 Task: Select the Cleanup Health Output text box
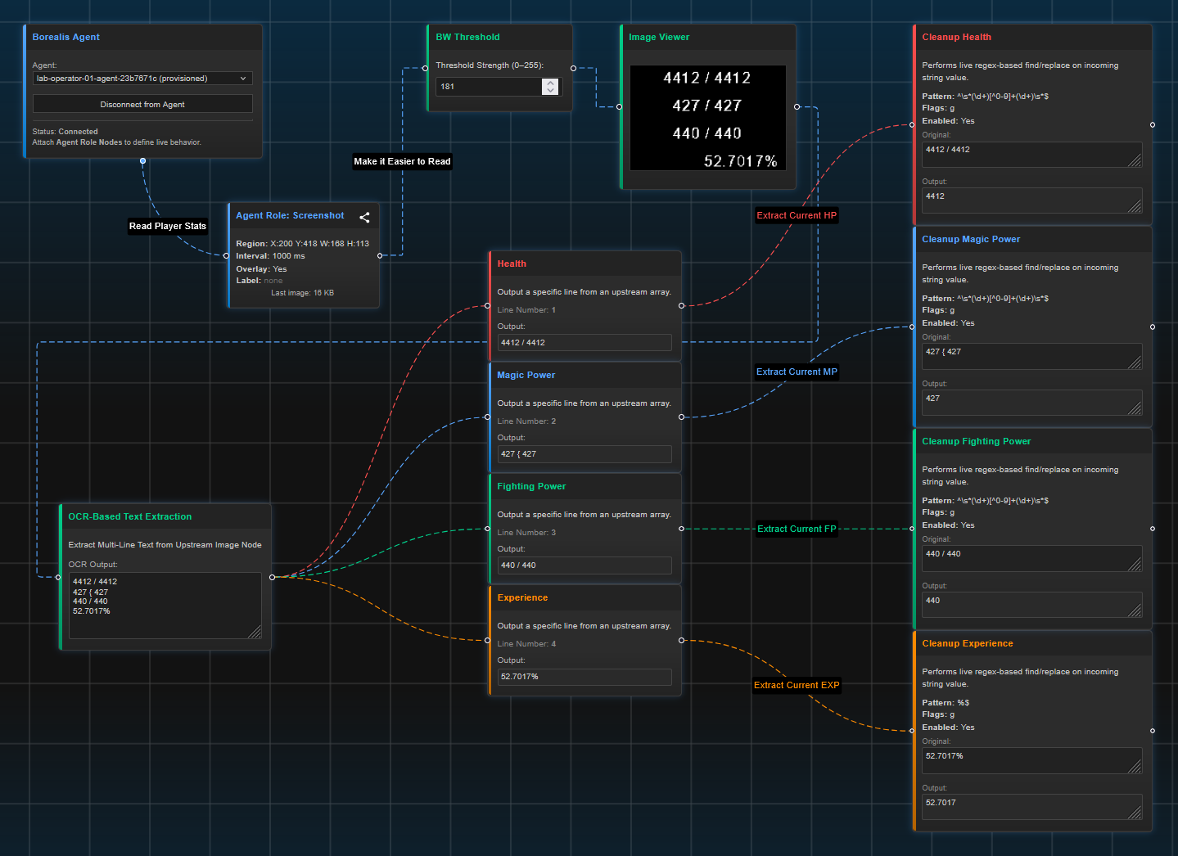[1032, 201]
